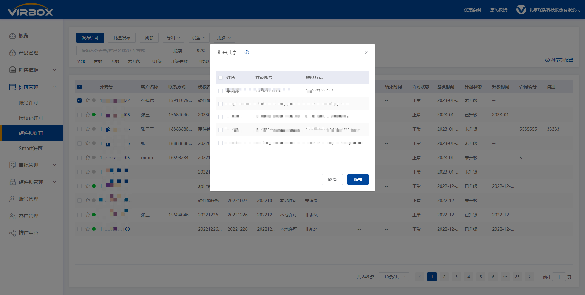Select the 升级失败 filter tab
This screenshot has height=295, width=585.
point(179,61)
